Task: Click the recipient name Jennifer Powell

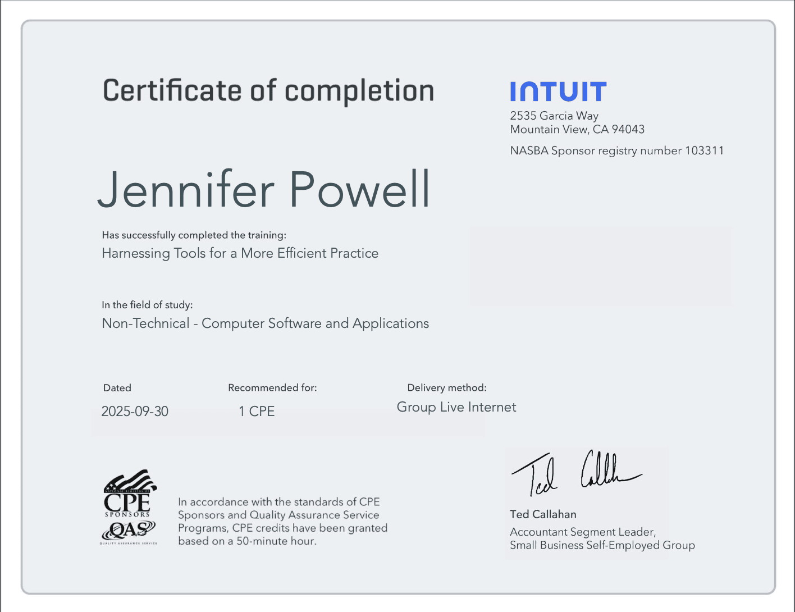Action: (264, 190)
